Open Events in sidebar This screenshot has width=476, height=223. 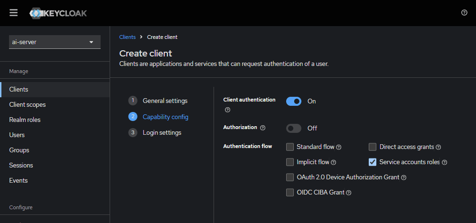coord(55,180)
